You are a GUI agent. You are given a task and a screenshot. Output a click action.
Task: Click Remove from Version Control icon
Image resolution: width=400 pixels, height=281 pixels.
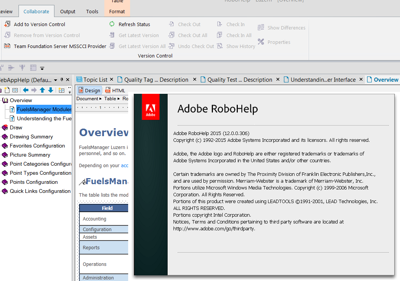8,35
